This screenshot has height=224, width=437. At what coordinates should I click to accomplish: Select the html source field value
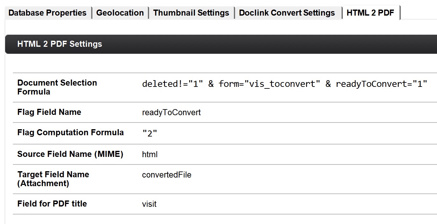point(150,155)
